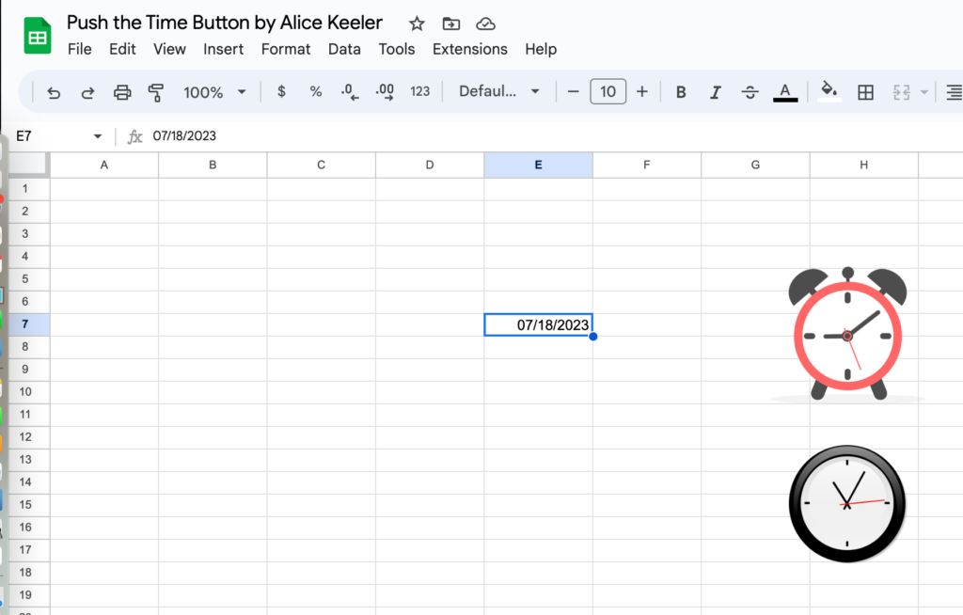The width and height of the screenshot is (963, 615).
Task: Open the text color picker
Action: pos(785,92)
